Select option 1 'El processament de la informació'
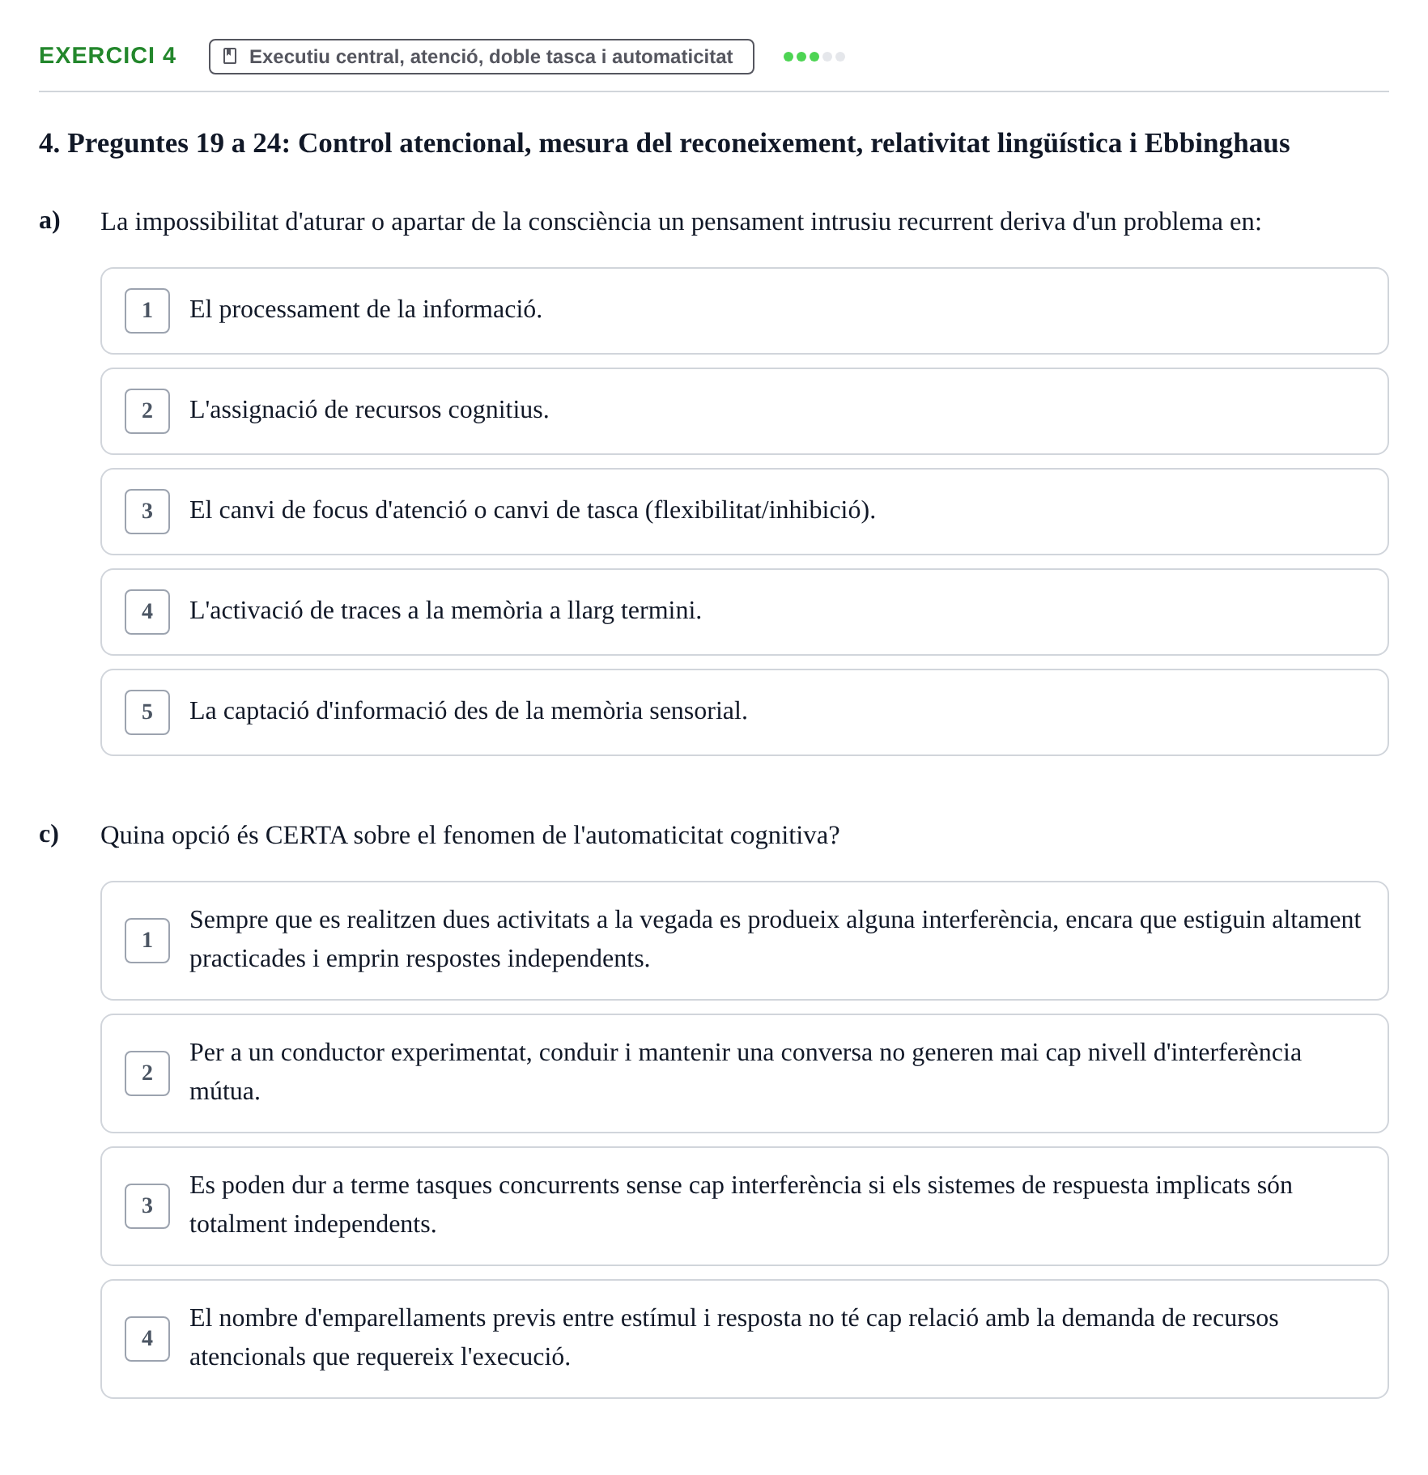Viewport: 1428px width, 1475px height. pyautogui.click(x=744, y=311)
